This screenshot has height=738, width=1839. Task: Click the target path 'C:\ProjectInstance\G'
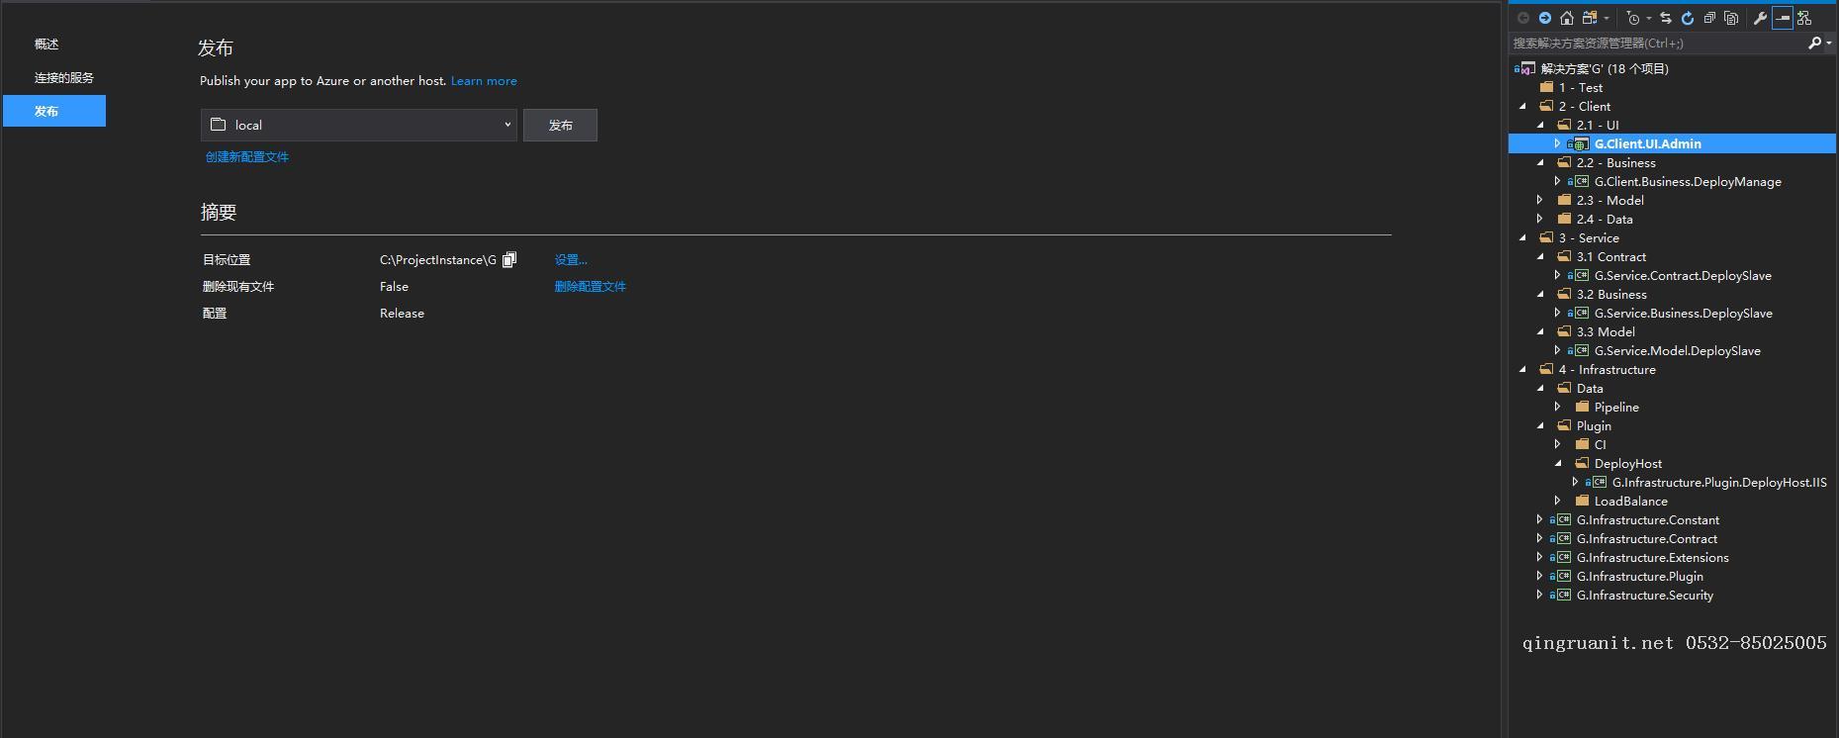[438, 259]
